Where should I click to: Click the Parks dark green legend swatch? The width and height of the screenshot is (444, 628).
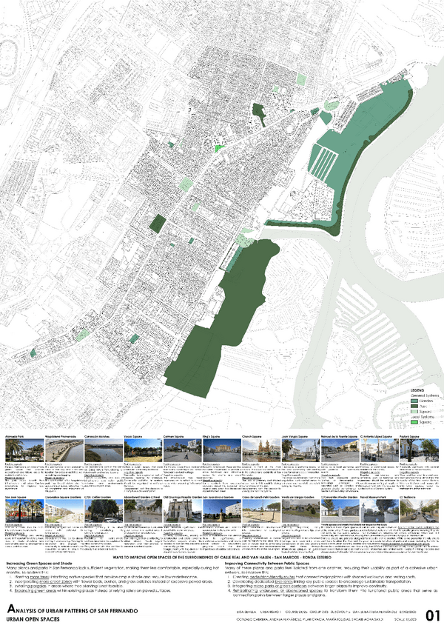[x=414, y=406]
